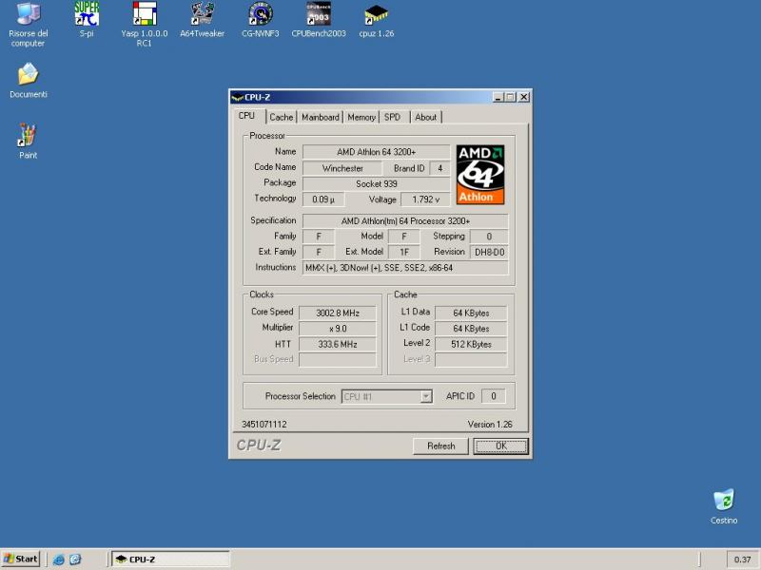This screenshot has height=570, width=761.
Task: Click the L1 Code value 64 KBytes
Action: point(471,329)
